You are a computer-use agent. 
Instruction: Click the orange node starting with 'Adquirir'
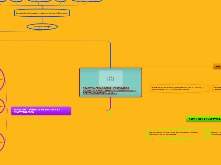coord(217,89)
